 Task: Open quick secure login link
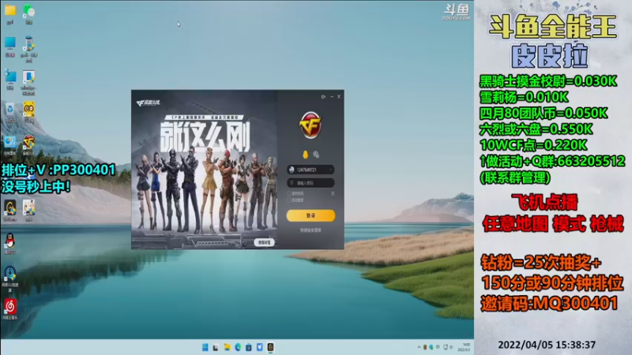click(310, 230)
